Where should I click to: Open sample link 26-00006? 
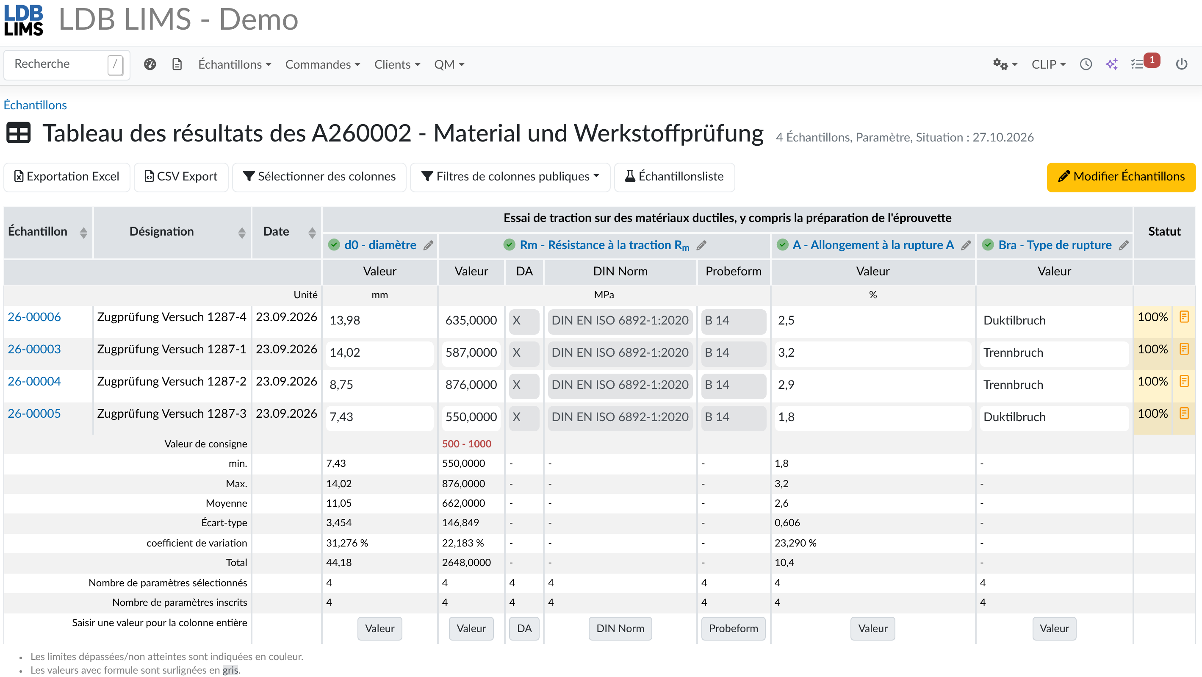coord(34,316)
